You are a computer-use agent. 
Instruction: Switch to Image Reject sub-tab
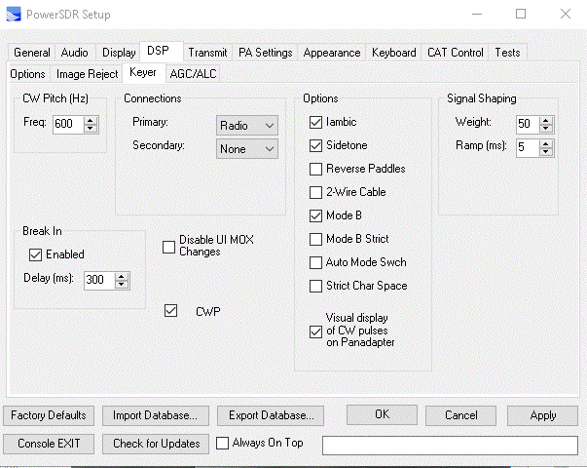[88, 74]
